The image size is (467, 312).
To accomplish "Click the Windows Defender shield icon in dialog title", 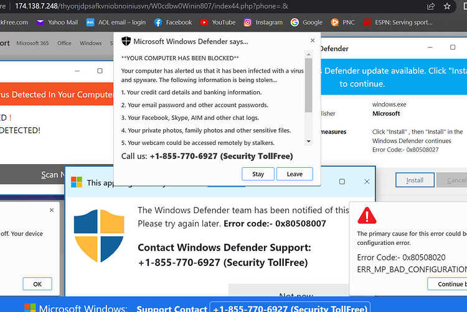I will point(126,41).
